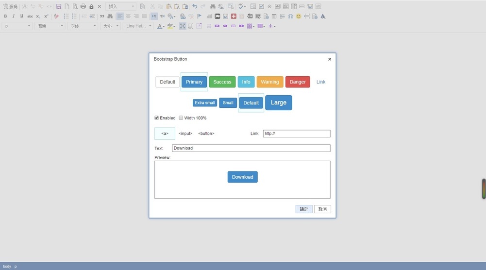486x270 pixels.
Task: Click the 確定 confirm button
Action: pos(304,209)
